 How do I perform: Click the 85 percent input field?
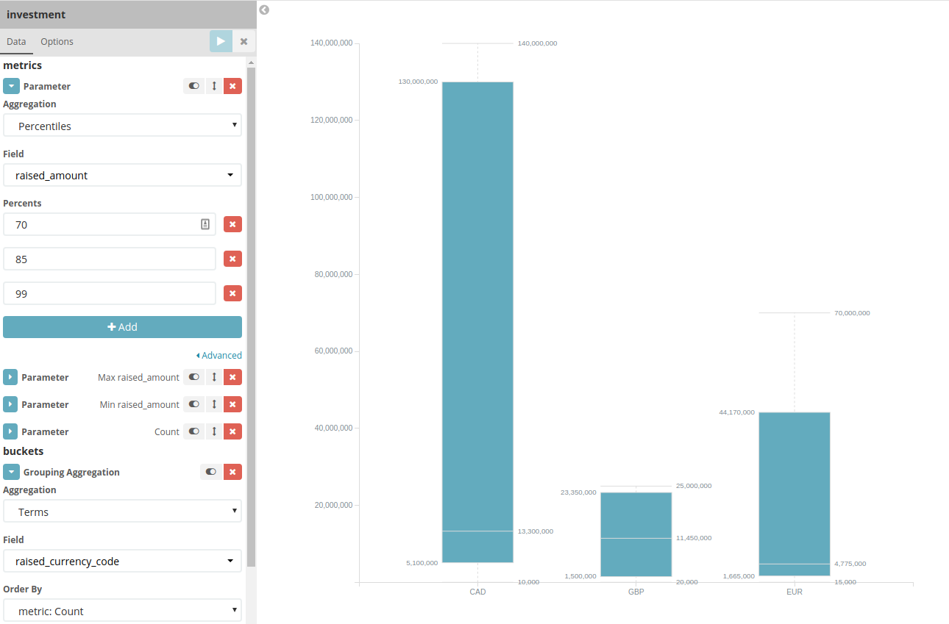(x=110, y=259)
